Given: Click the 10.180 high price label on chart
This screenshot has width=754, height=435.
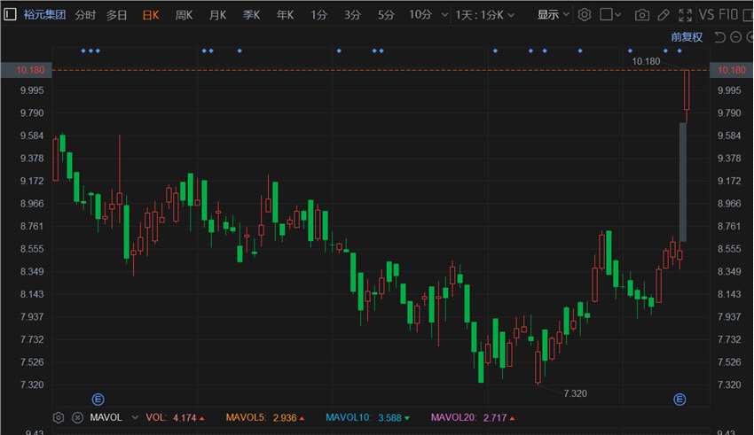Looking at the screenshot, I should click(646, 61).
